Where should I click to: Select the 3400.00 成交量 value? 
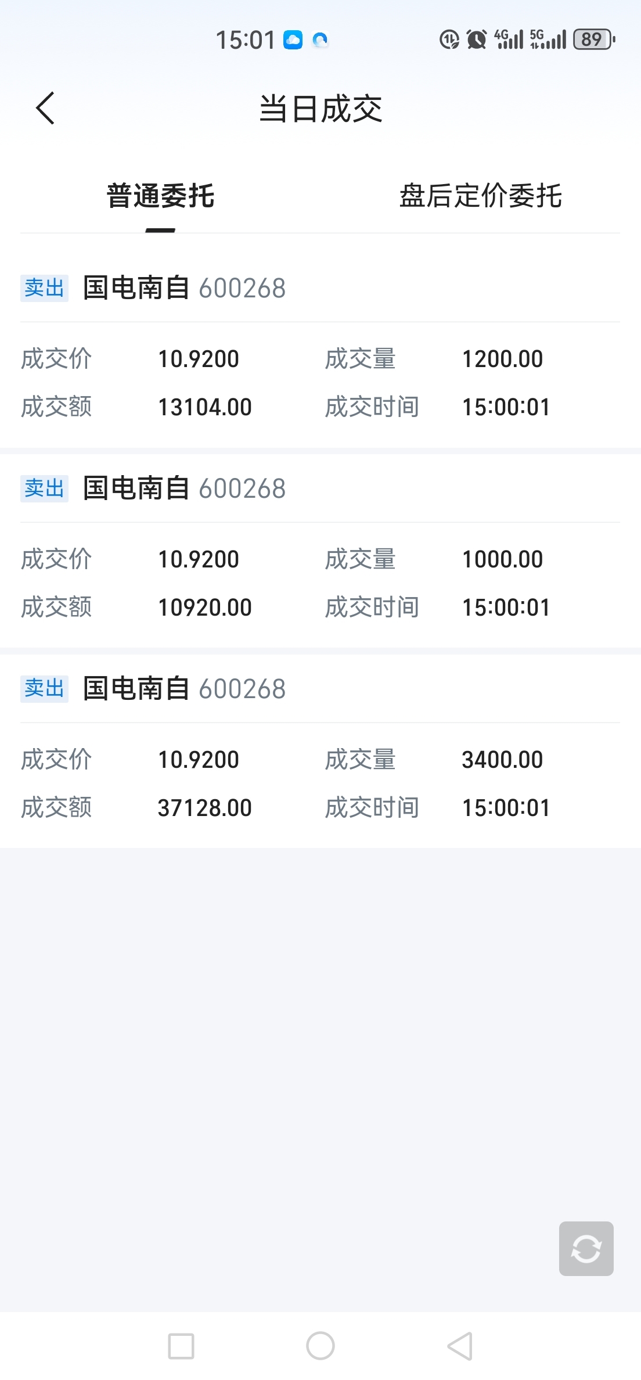(502, 760)
